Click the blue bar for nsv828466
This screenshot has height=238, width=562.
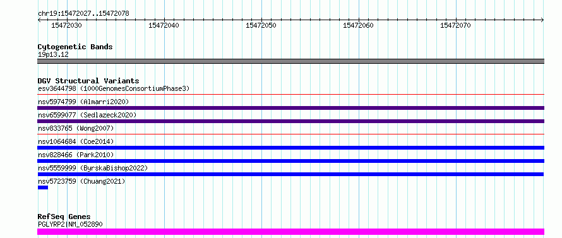290,161
